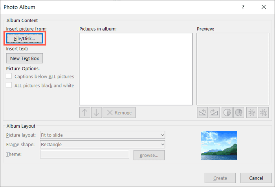Click the album layout preview thumbnail
The image size is (275, 187).
tap(219, 145)
